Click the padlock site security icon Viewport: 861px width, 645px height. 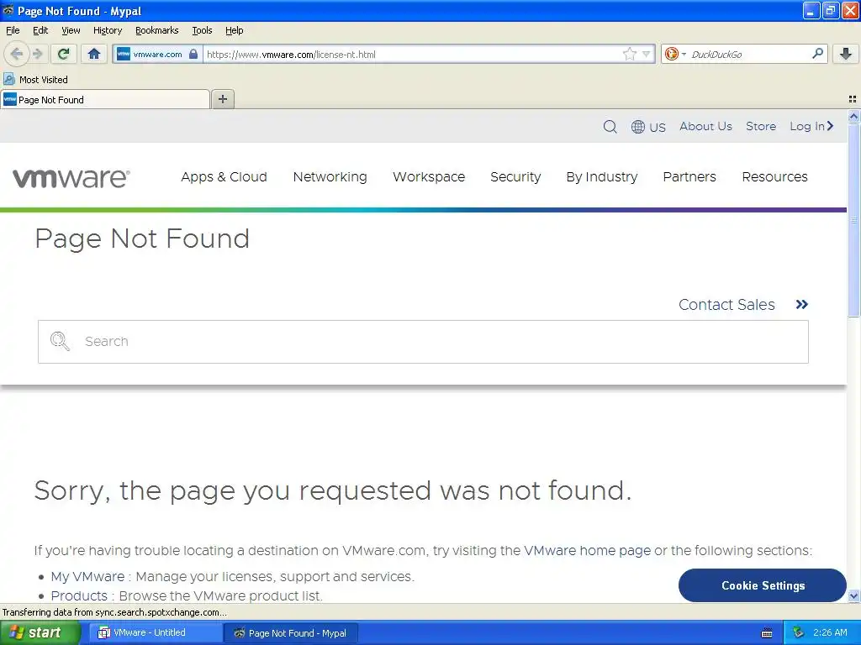tap(193, 54)
